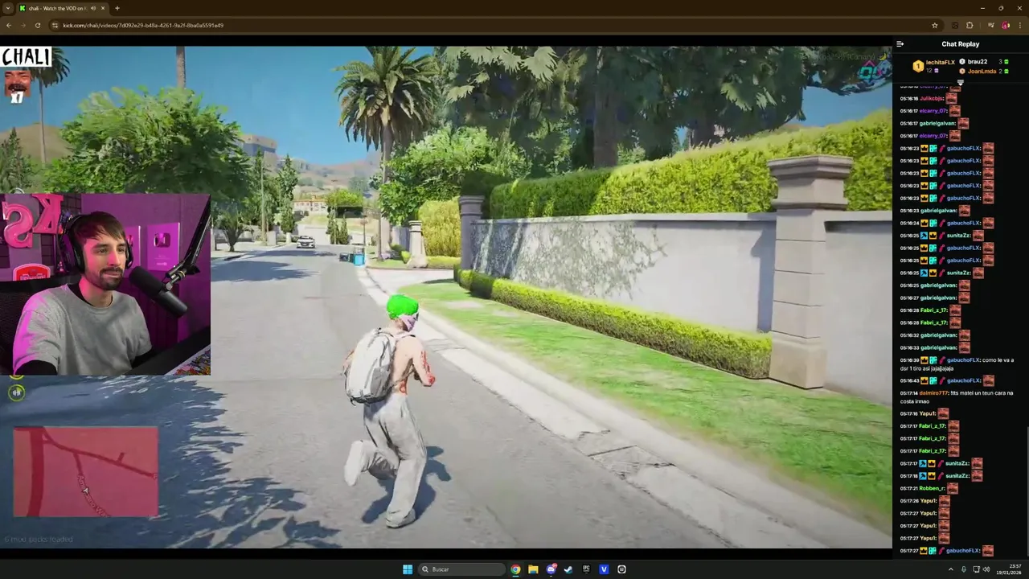Select the chali Watch the VOD tab

[63, 8]
